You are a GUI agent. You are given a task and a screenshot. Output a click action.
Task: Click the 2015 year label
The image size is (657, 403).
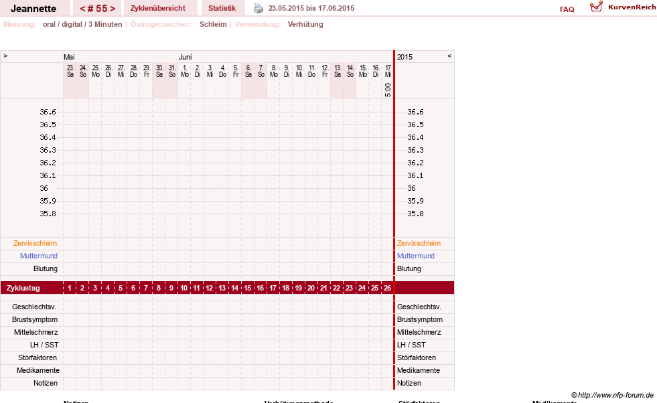coord(405,57)
